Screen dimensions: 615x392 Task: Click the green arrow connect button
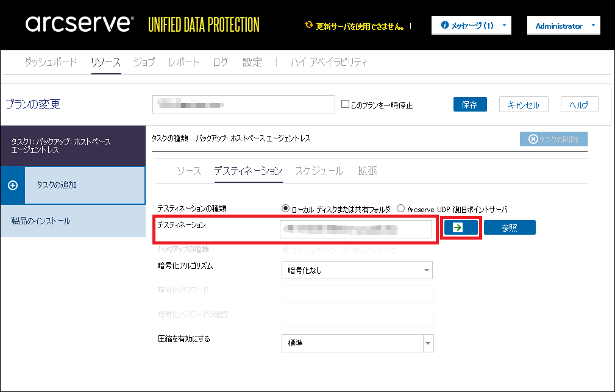(461, 227)
